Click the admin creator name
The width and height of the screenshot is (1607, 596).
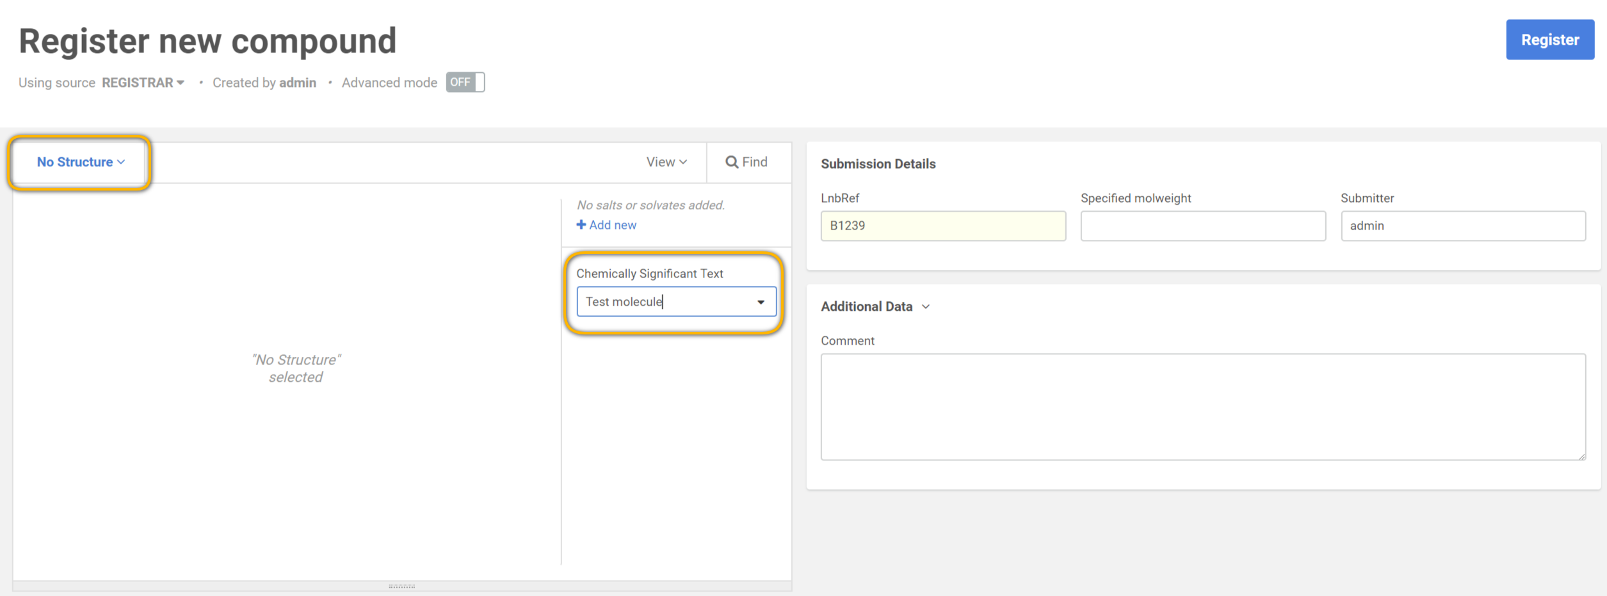pos(297,83)
